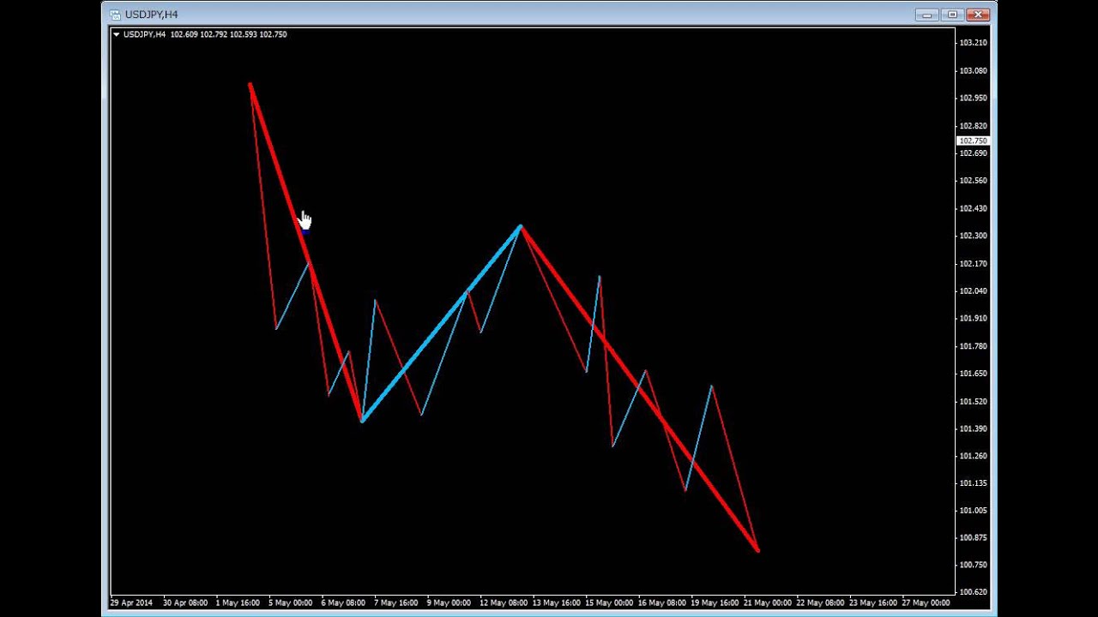The height and width of the screenshot is (617, 1098).
Task: Click the OHLC values text beside USDJPY,H4
Action: tap(228, 35)
